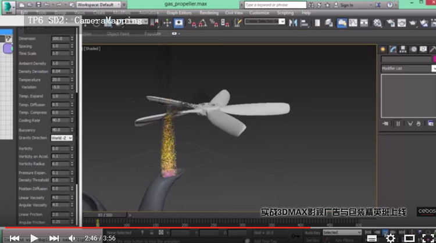Screen dimensions: 436x243
Task: Click the Vorticity Radius spinner arrows
Action: [x=72, y=164]
